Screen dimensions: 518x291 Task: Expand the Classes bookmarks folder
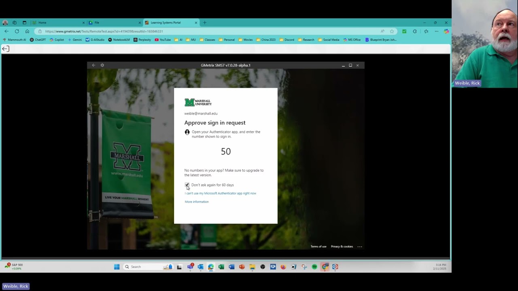coord(208,40)
